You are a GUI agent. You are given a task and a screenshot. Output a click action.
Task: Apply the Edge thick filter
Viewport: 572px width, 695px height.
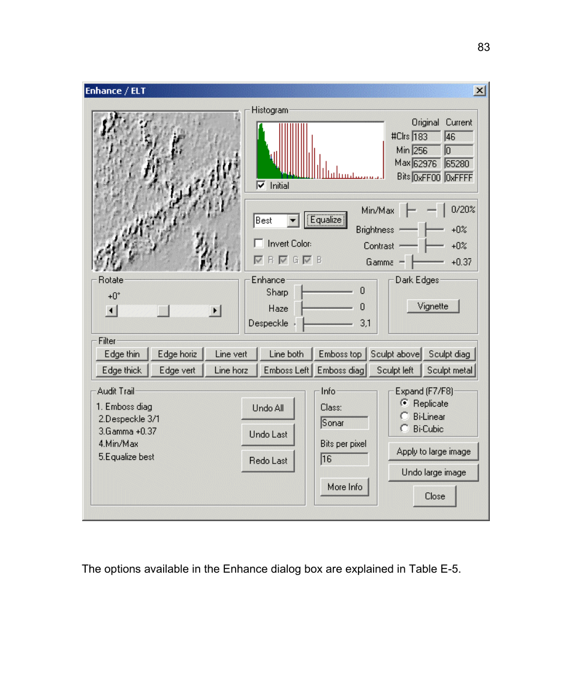coord(122,370)
